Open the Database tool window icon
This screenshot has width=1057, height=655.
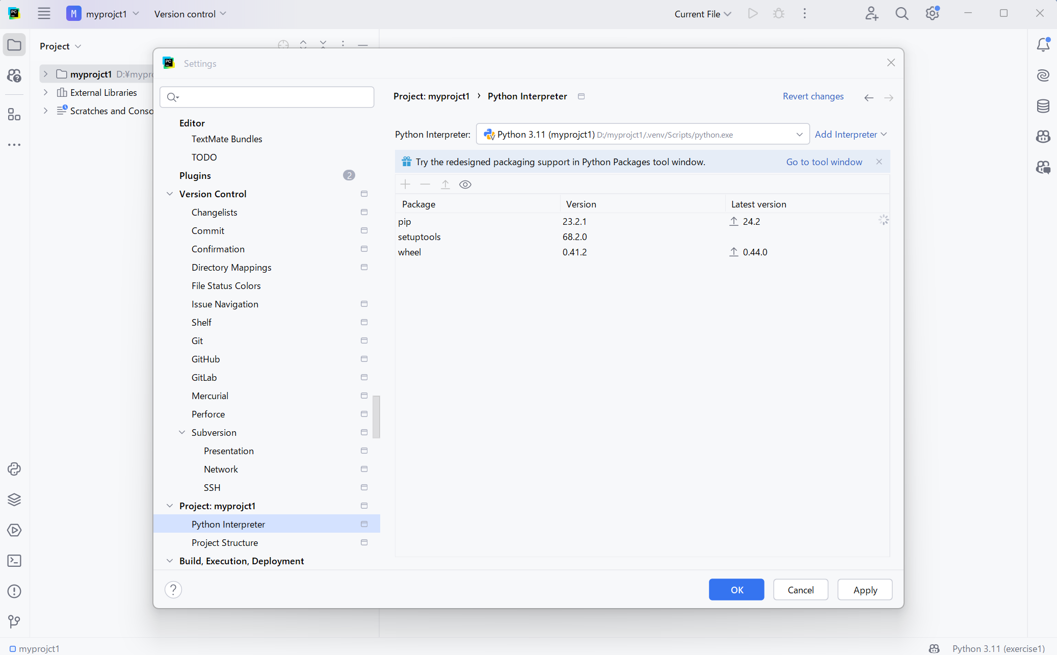[1043, 106]
